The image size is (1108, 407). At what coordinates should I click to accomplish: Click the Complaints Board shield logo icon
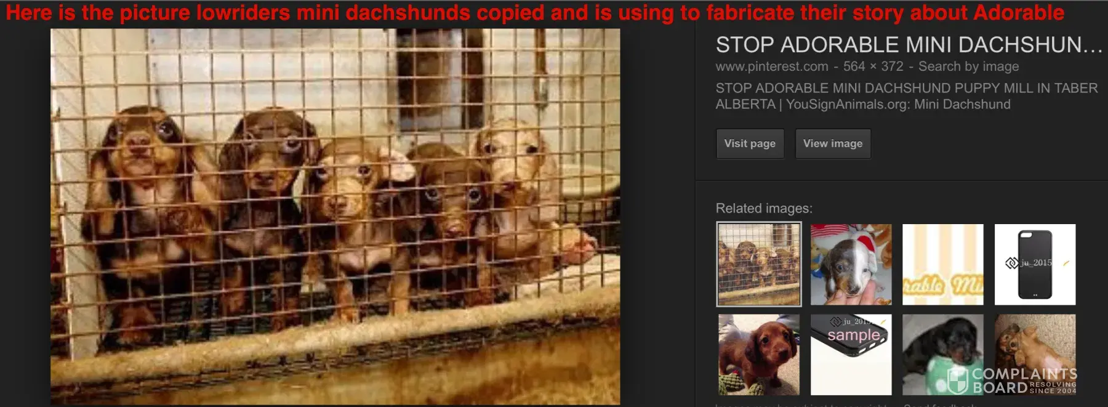[957, 381]
